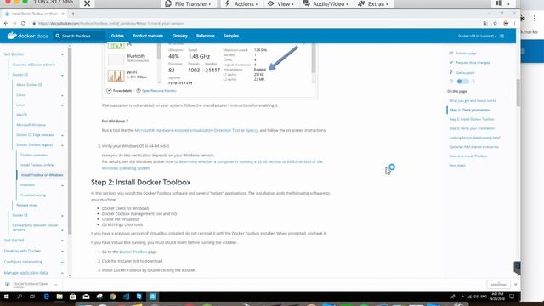This screenshot has width=544, height=306.
Task: Bookmark this page with star icon
Action: click(x=495, y=23)
